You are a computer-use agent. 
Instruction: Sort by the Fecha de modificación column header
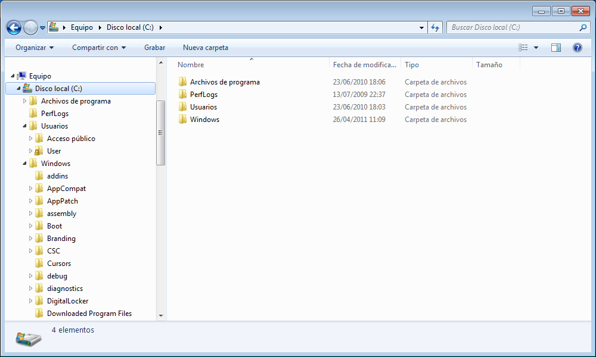[364, 65]
